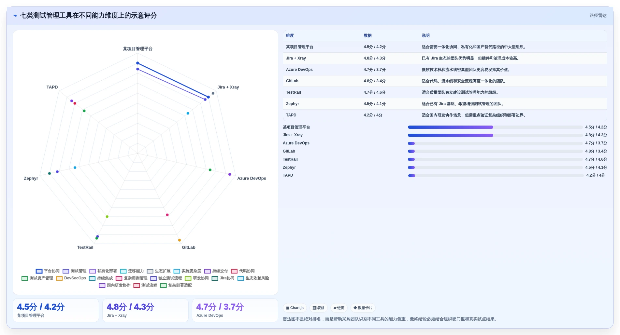Select the 某项目管理平台 table row name
The height and width of the screenshot is (335, 620).
tap(299, 47)
